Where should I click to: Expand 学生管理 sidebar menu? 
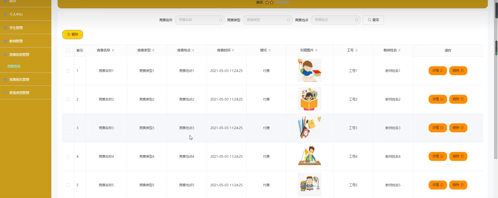[x=26, y=28]
